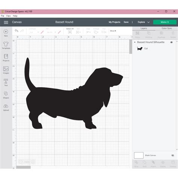
Task: Open the Help menu
Action: point(15,16)
